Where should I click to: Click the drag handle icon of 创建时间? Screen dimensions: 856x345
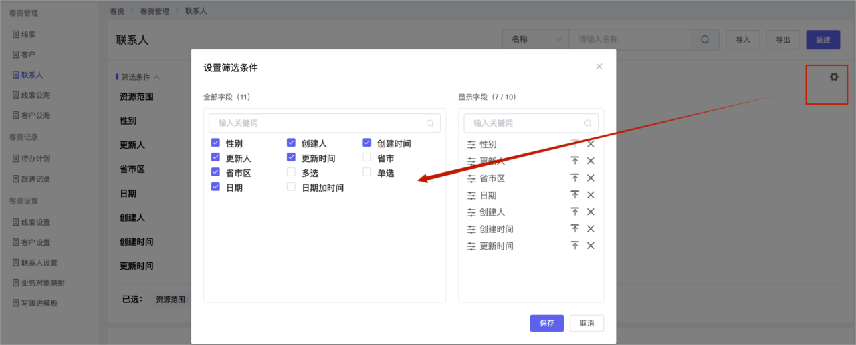[x=471, y=229]
